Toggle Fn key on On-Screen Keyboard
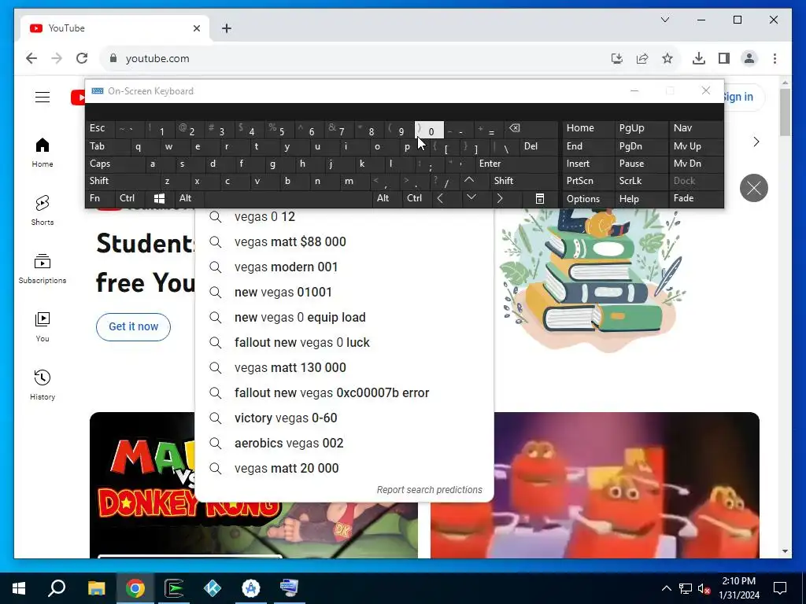This screenshot has width=806, height=604. pyautogui.click(x=100, y=198)
